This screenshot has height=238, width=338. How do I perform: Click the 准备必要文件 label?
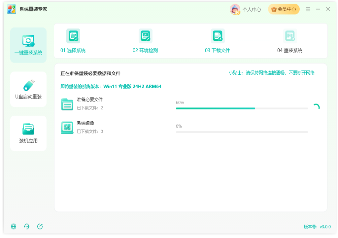coord(90,99)
